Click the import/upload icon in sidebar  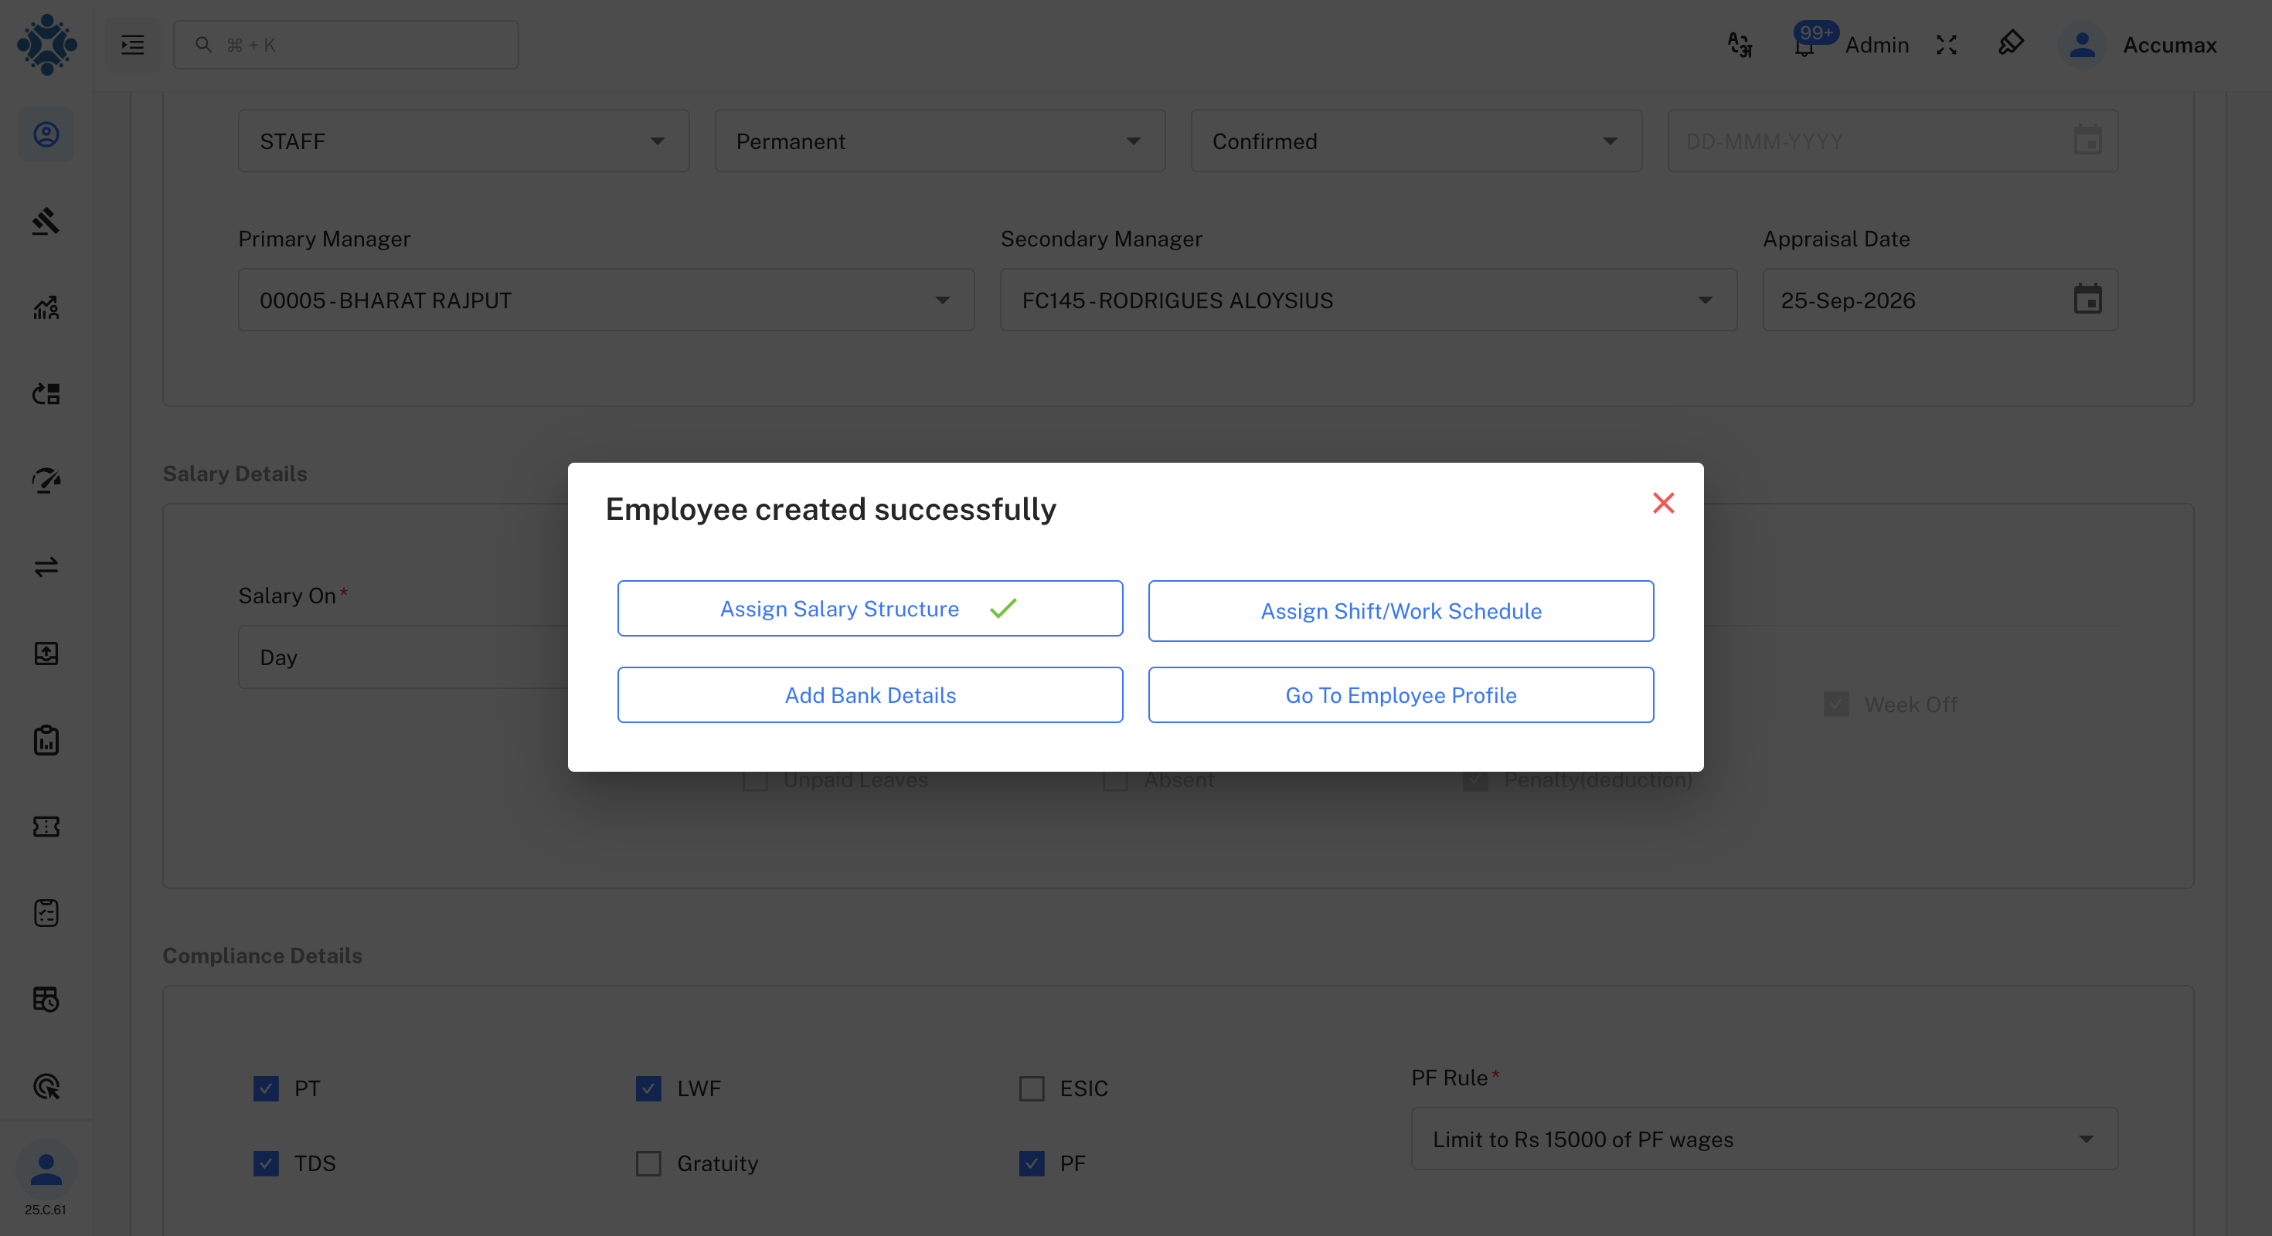click(46, 654)
